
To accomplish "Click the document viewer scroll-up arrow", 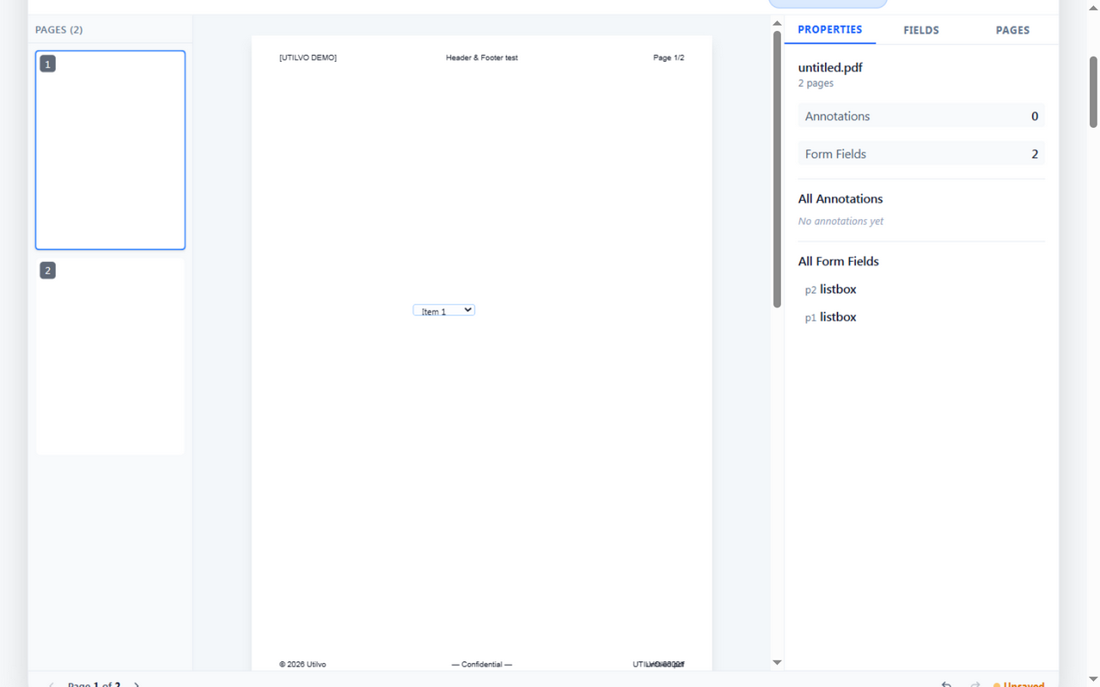I will tap(777, 24).
